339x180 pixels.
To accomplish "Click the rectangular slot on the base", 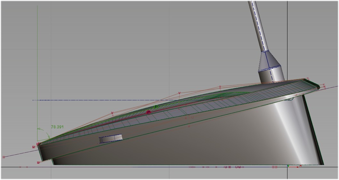I will 110,139.
